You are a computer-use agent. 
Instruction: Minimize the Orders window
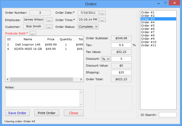(159, 3)
